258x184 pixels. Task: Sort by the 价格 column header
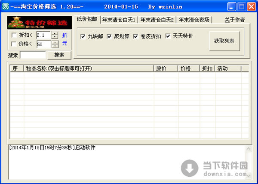[189, 68]
